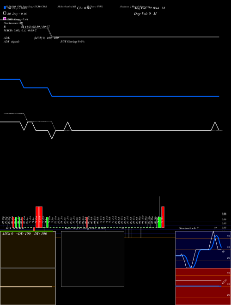The image size is (231, 305).
Task: Click the blue 20 Day EMA legend swatch
Action: [x=5, y=7]
